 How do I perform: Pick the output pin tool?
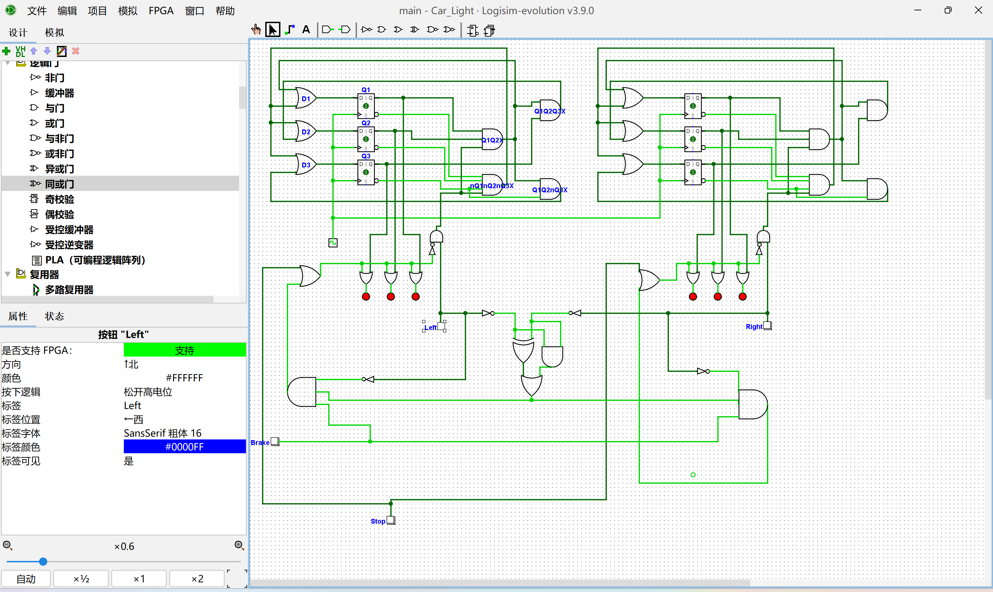pos(345,30)
